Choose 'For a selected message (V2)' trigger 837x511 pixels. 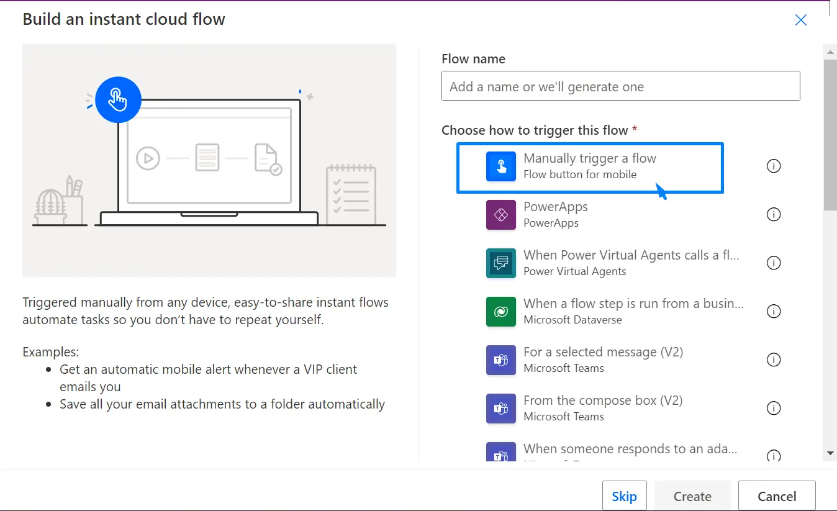[603, 352]
